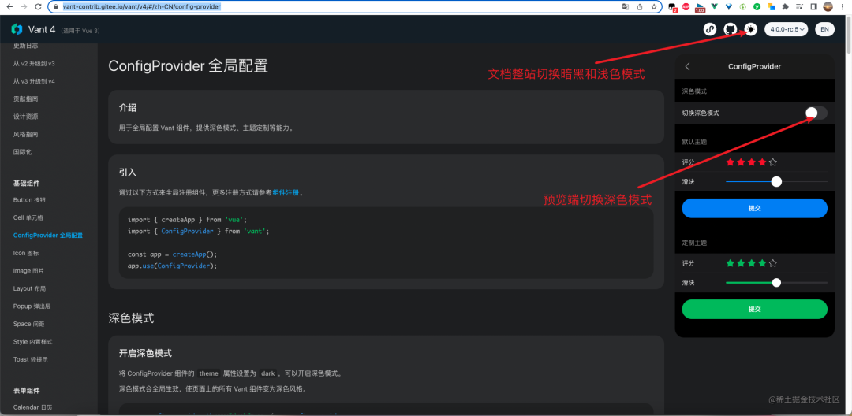The width and height of the screenshot is (852, 416).
Task: Open the blue diamond extension icon
Action: (x=729, y=6)
